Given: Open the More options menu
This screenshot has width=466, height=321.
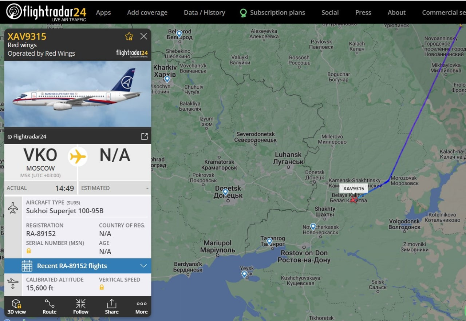Looking at the screenshot, I should (142, 306).
